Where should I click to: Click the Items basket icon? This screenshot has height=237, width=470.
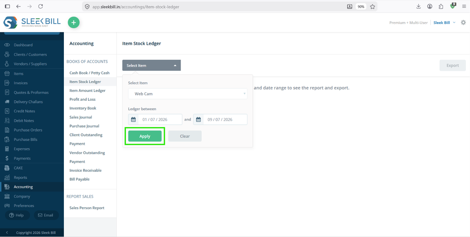(7, 73)
